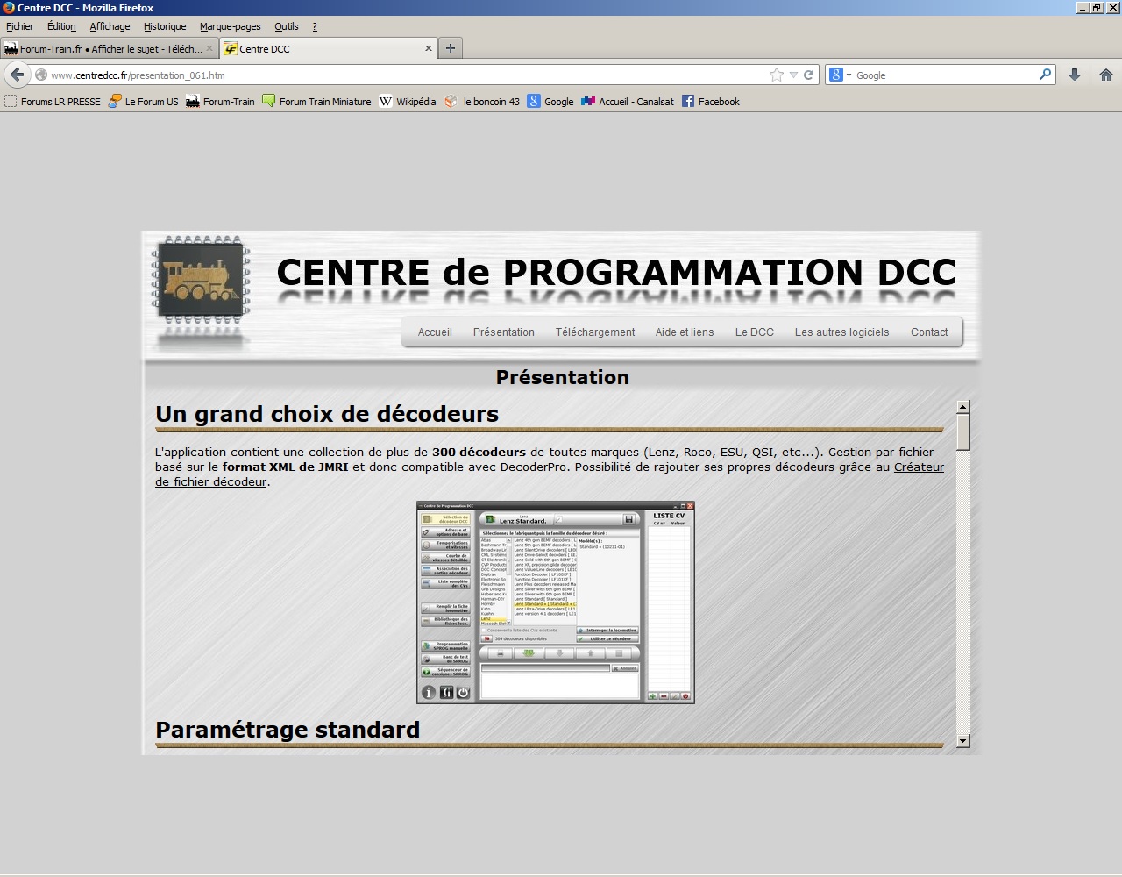Open the Contact page

(929, 332)
